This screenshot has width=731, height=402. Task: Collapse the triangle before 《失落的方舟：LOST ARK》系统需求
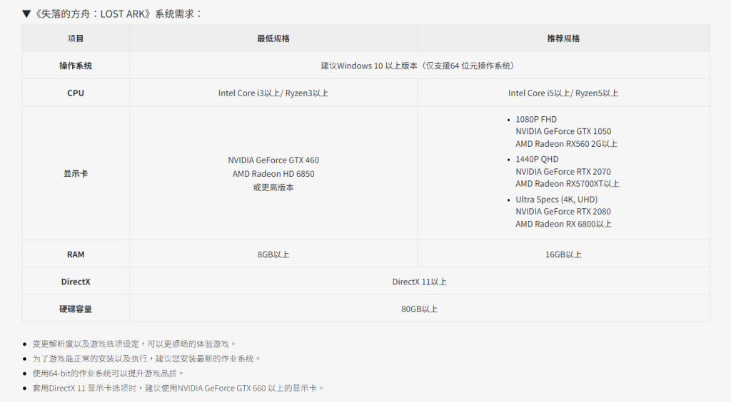click(x=26, y=14)
